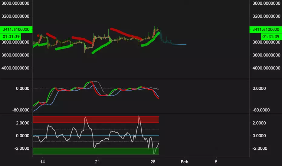Click the short blue projection line after the candles
The image size is (282, 166).
(x=179, y=44)
